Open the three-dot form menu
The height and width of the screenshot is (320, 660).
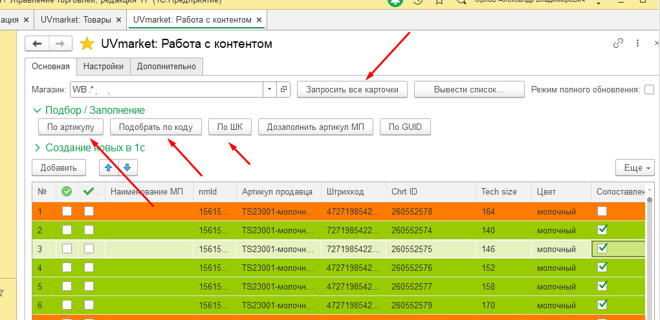coord(638,43)
